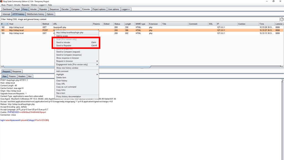Viewport: 284px width, 160px height.
Task: Choose Save item in context menu
Action: 77,93
